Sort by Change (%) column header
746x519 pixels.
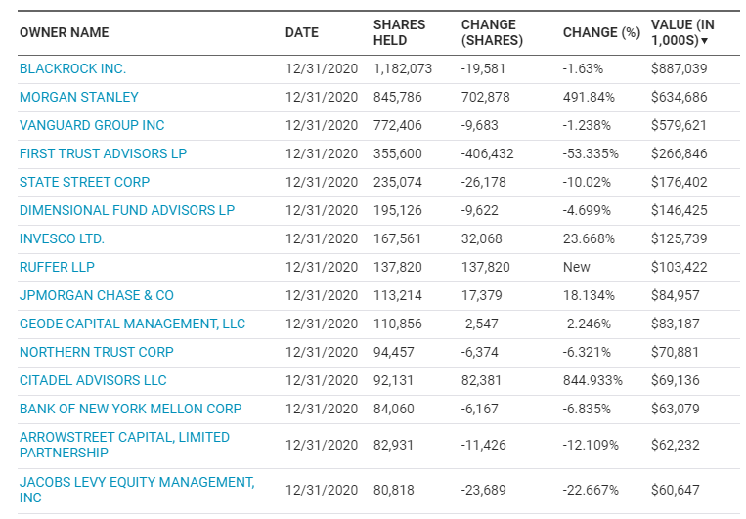601,32
